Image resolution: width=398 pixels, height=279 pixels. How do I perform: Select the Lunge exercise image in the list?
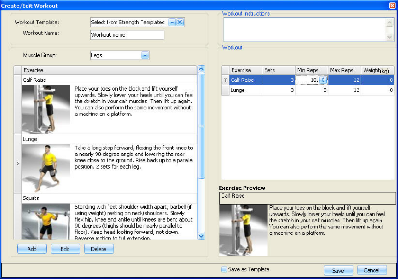click(x=46, y=168)
